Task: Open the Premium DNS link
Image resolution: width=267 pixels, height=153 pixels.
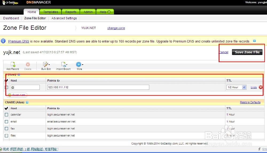Action: [19, 41]
